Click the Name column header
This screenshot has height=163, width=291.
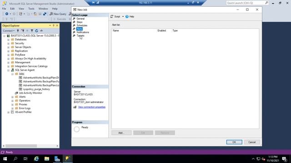115,30
